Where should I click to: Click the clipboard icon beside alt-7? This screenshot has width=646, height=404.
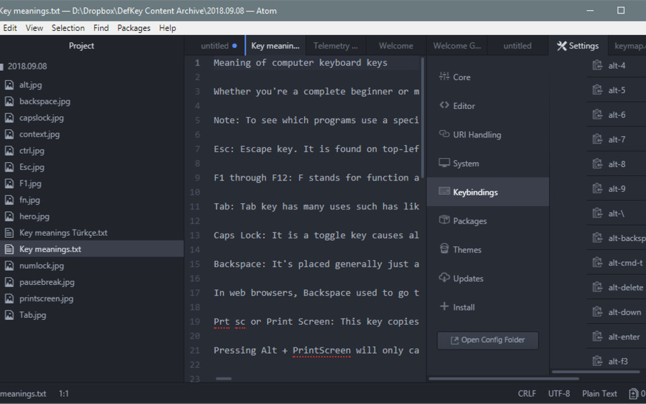596,139
